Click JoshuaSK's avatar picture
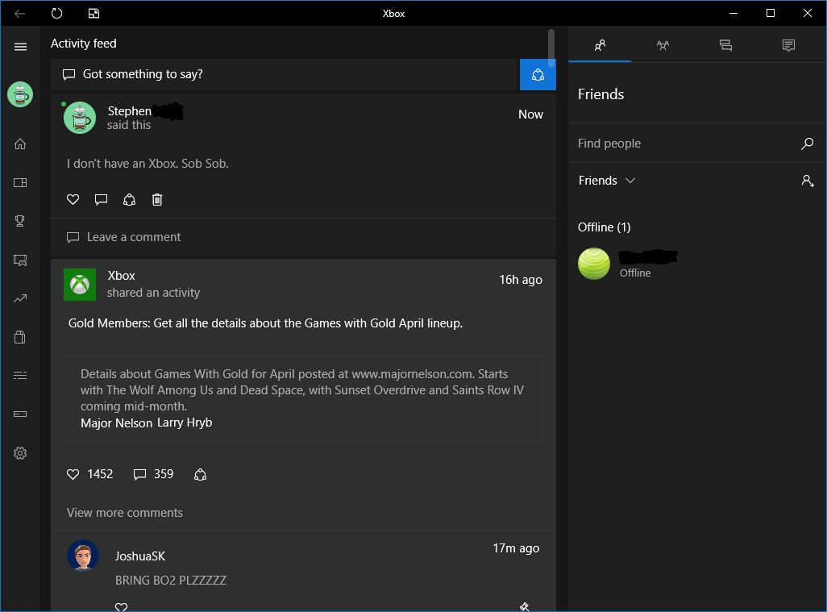 coord(83,556)
